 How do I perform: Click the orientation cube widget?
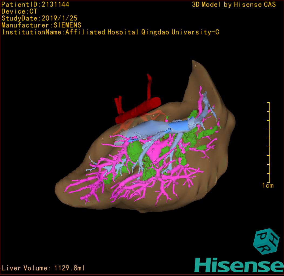click(266, 241)
